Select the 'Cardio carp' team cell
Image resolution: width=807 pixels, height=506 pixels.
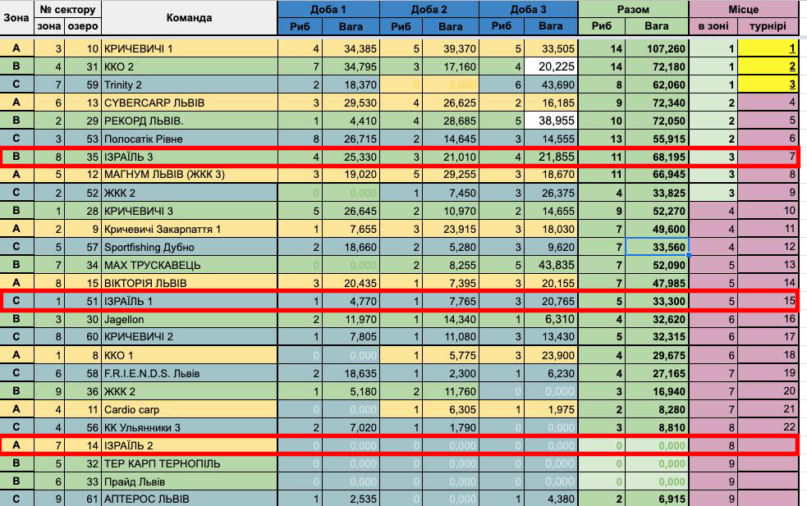click(x=190, y=409)
